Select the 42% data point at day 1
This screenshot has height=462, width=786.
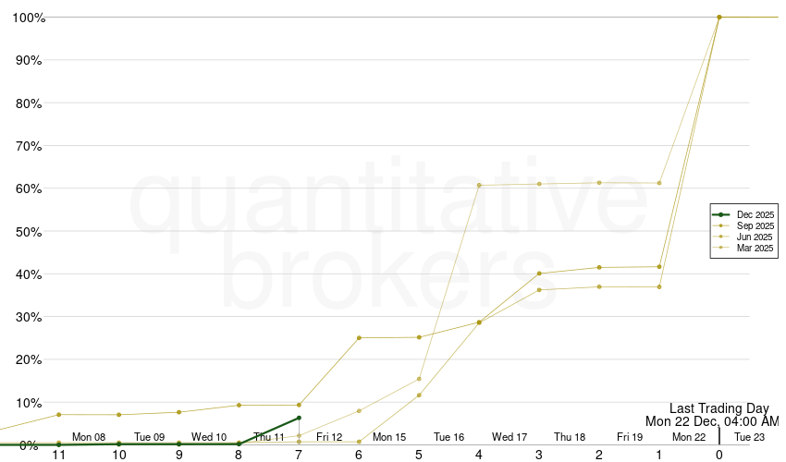tap(659, 266)
